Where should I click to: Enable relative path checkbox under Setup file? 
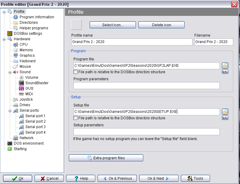(76, 118)
